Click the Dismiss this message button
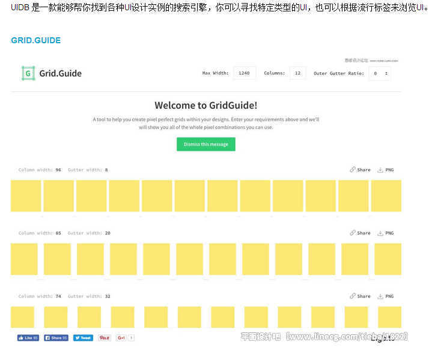The width and height of the screenshot is (432, 348). tap(206, 144)
